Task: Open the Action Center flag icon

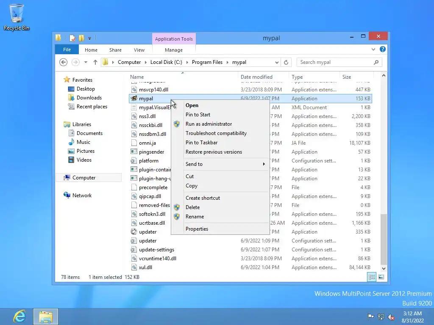Action: click(370, 317)
